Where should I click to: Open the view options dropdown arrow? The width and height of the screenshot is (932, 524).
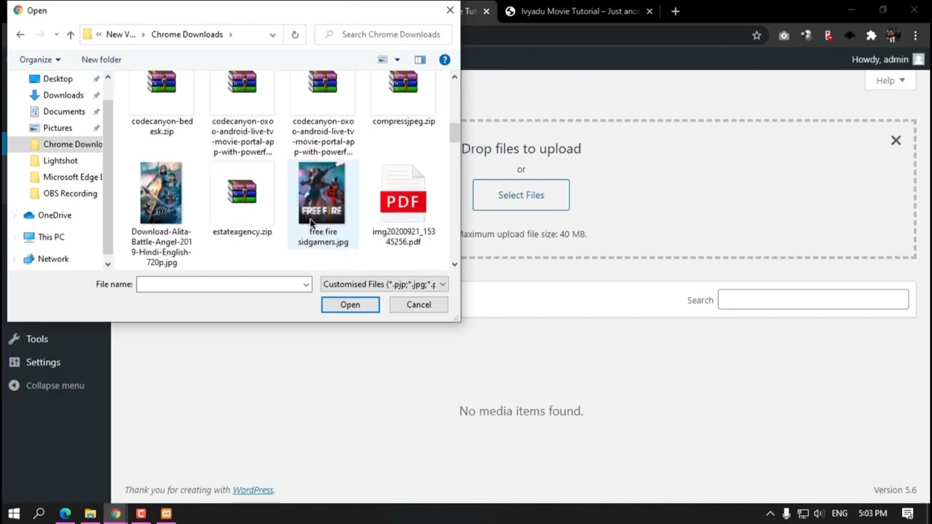click(397, 60)
